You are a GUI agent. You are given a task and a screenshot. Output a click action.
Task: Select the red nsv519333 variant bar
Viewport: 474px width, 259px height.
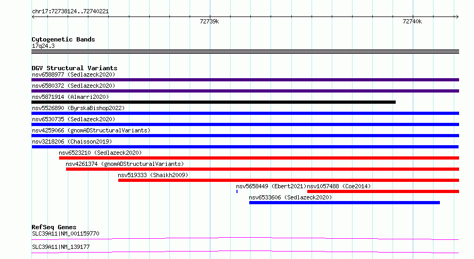pyautogui.click(x=289, y=180)
